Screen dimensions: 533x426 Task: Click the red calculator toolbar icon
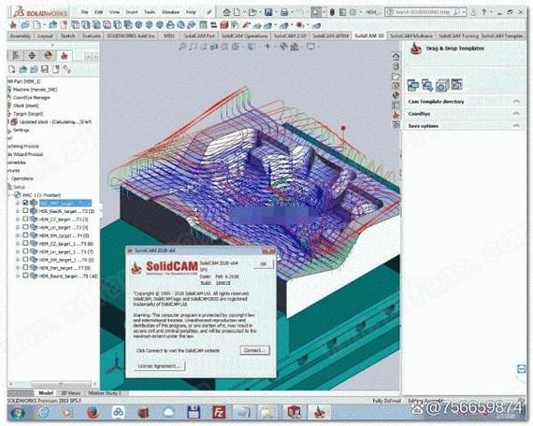[224, 25]
